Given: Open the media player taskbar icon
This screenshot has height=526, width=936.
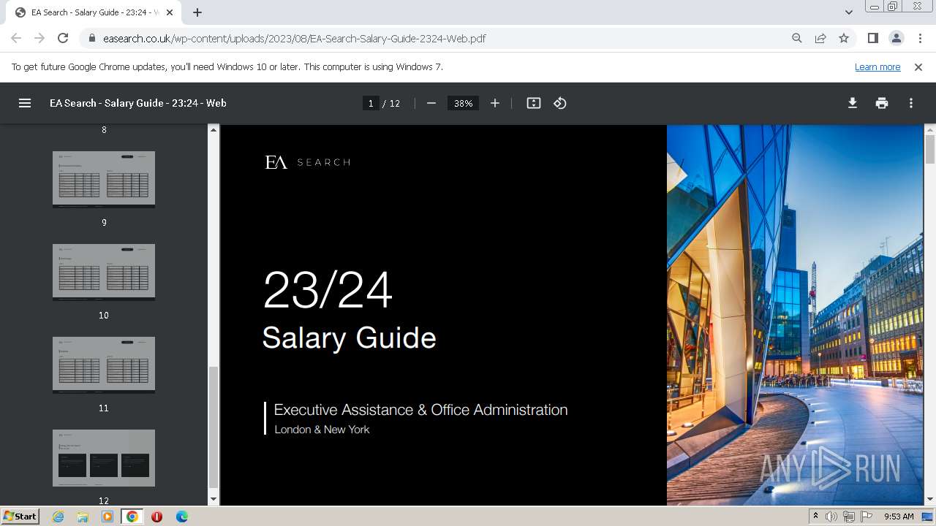Looking at the screenshot, I should (x=107, y=517).
